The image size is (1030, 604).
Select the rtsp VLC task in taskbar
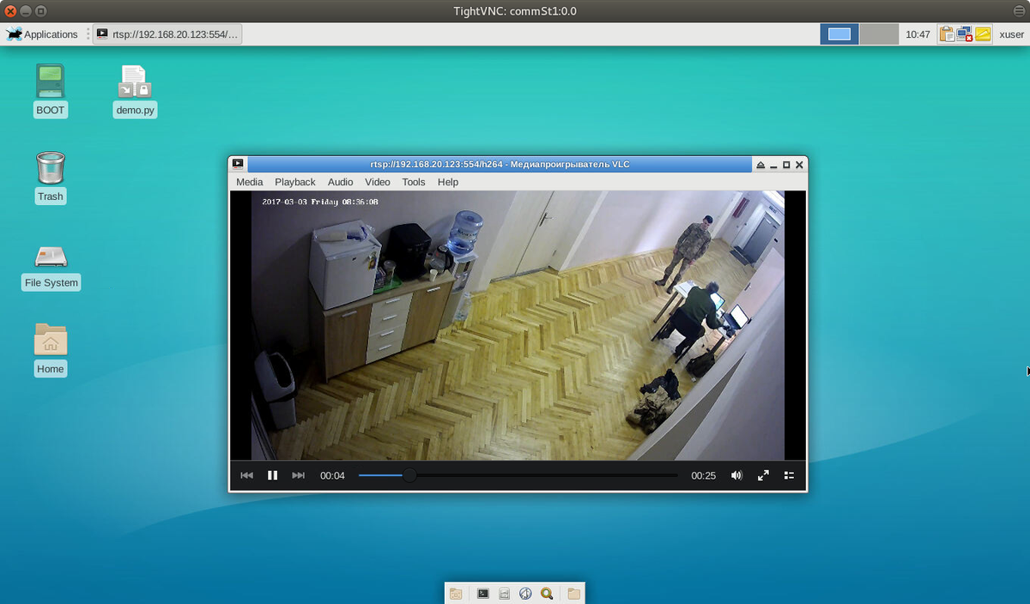(167, 34)
